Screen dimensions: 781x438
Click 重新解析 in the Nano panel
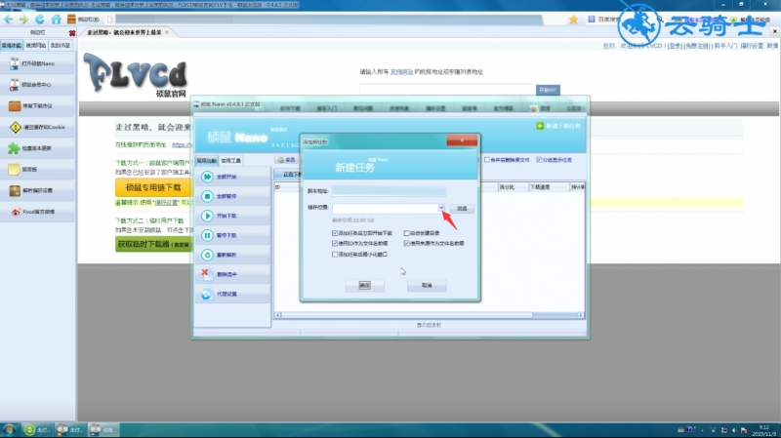[232, 255]
